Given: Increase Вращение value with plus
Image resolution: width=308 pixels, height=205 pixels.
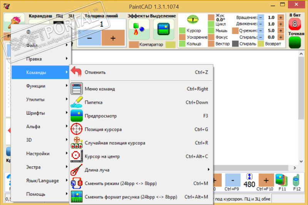Looking at the screenshot, I should coord(281,17).
